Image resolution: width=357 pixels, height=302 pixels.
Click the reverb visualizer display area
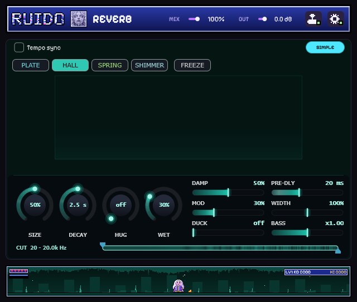pos(178,118)
